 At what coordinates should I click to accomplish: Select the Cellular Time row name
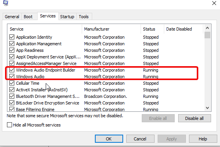(27, 83)
